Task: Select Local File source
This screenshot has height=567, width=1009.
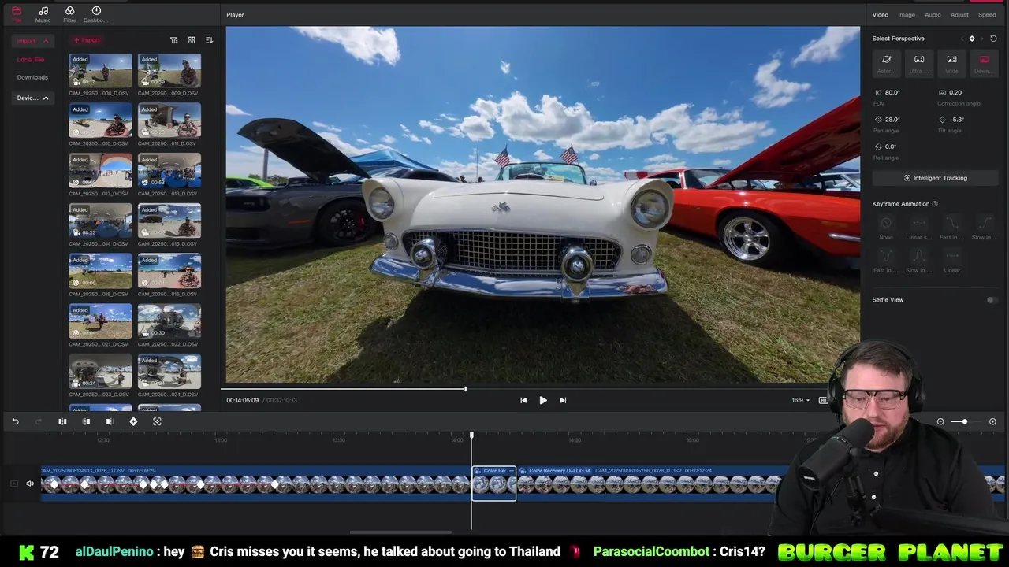Action: pos(32,60)
